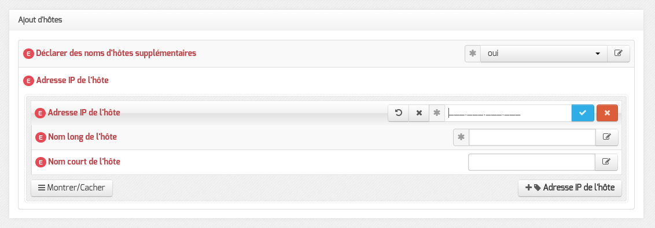
Task: Click red E badge beside Déclarer des noms
Action: [x=28, y=54]
